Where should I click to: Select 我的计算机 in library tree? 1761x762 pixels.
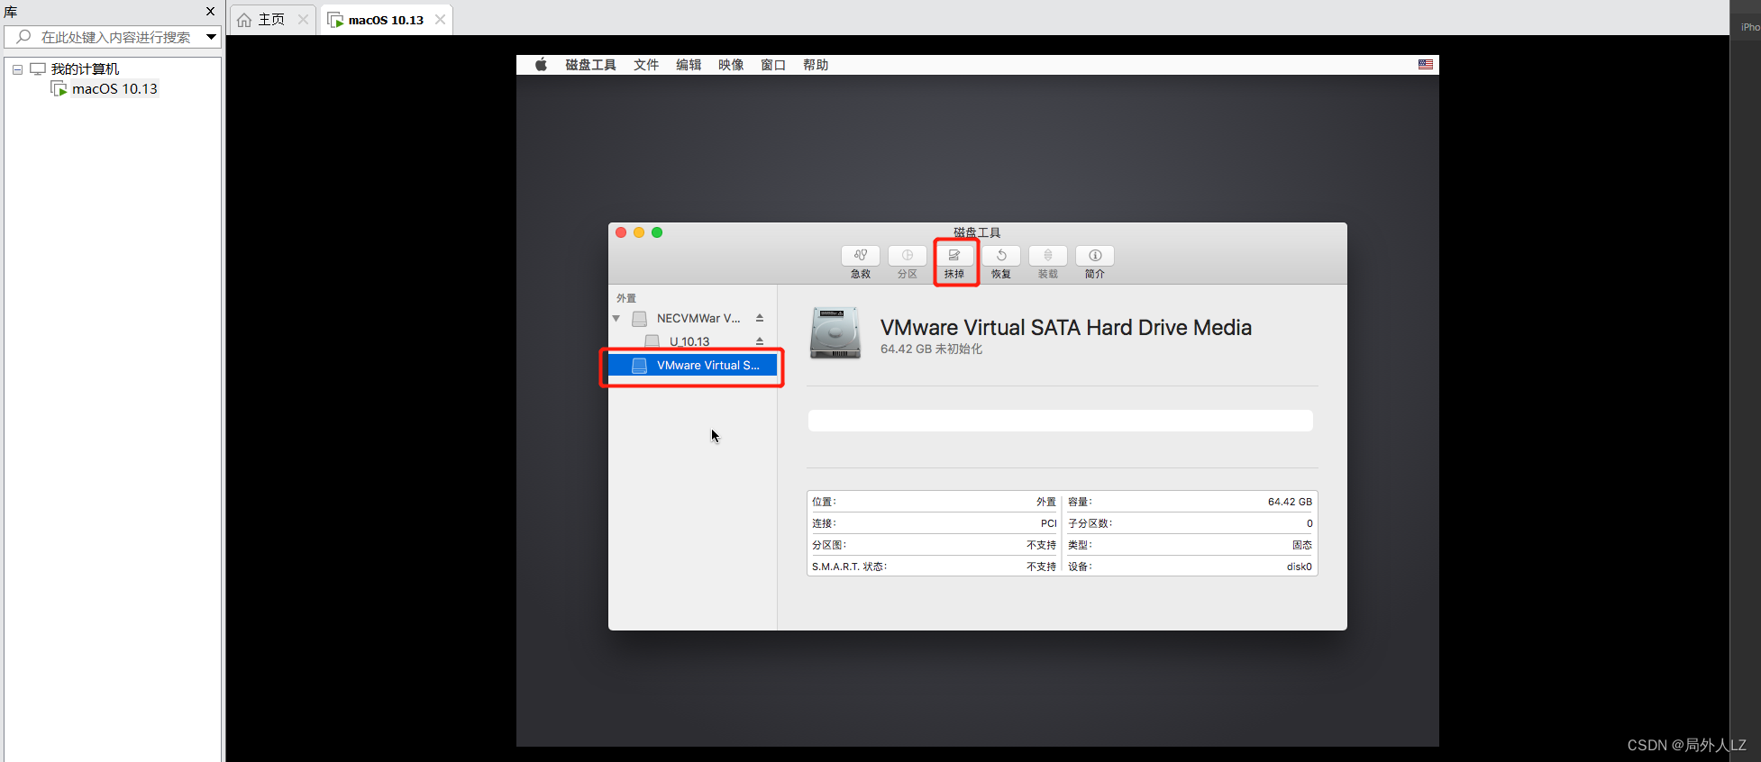[85, 68]
